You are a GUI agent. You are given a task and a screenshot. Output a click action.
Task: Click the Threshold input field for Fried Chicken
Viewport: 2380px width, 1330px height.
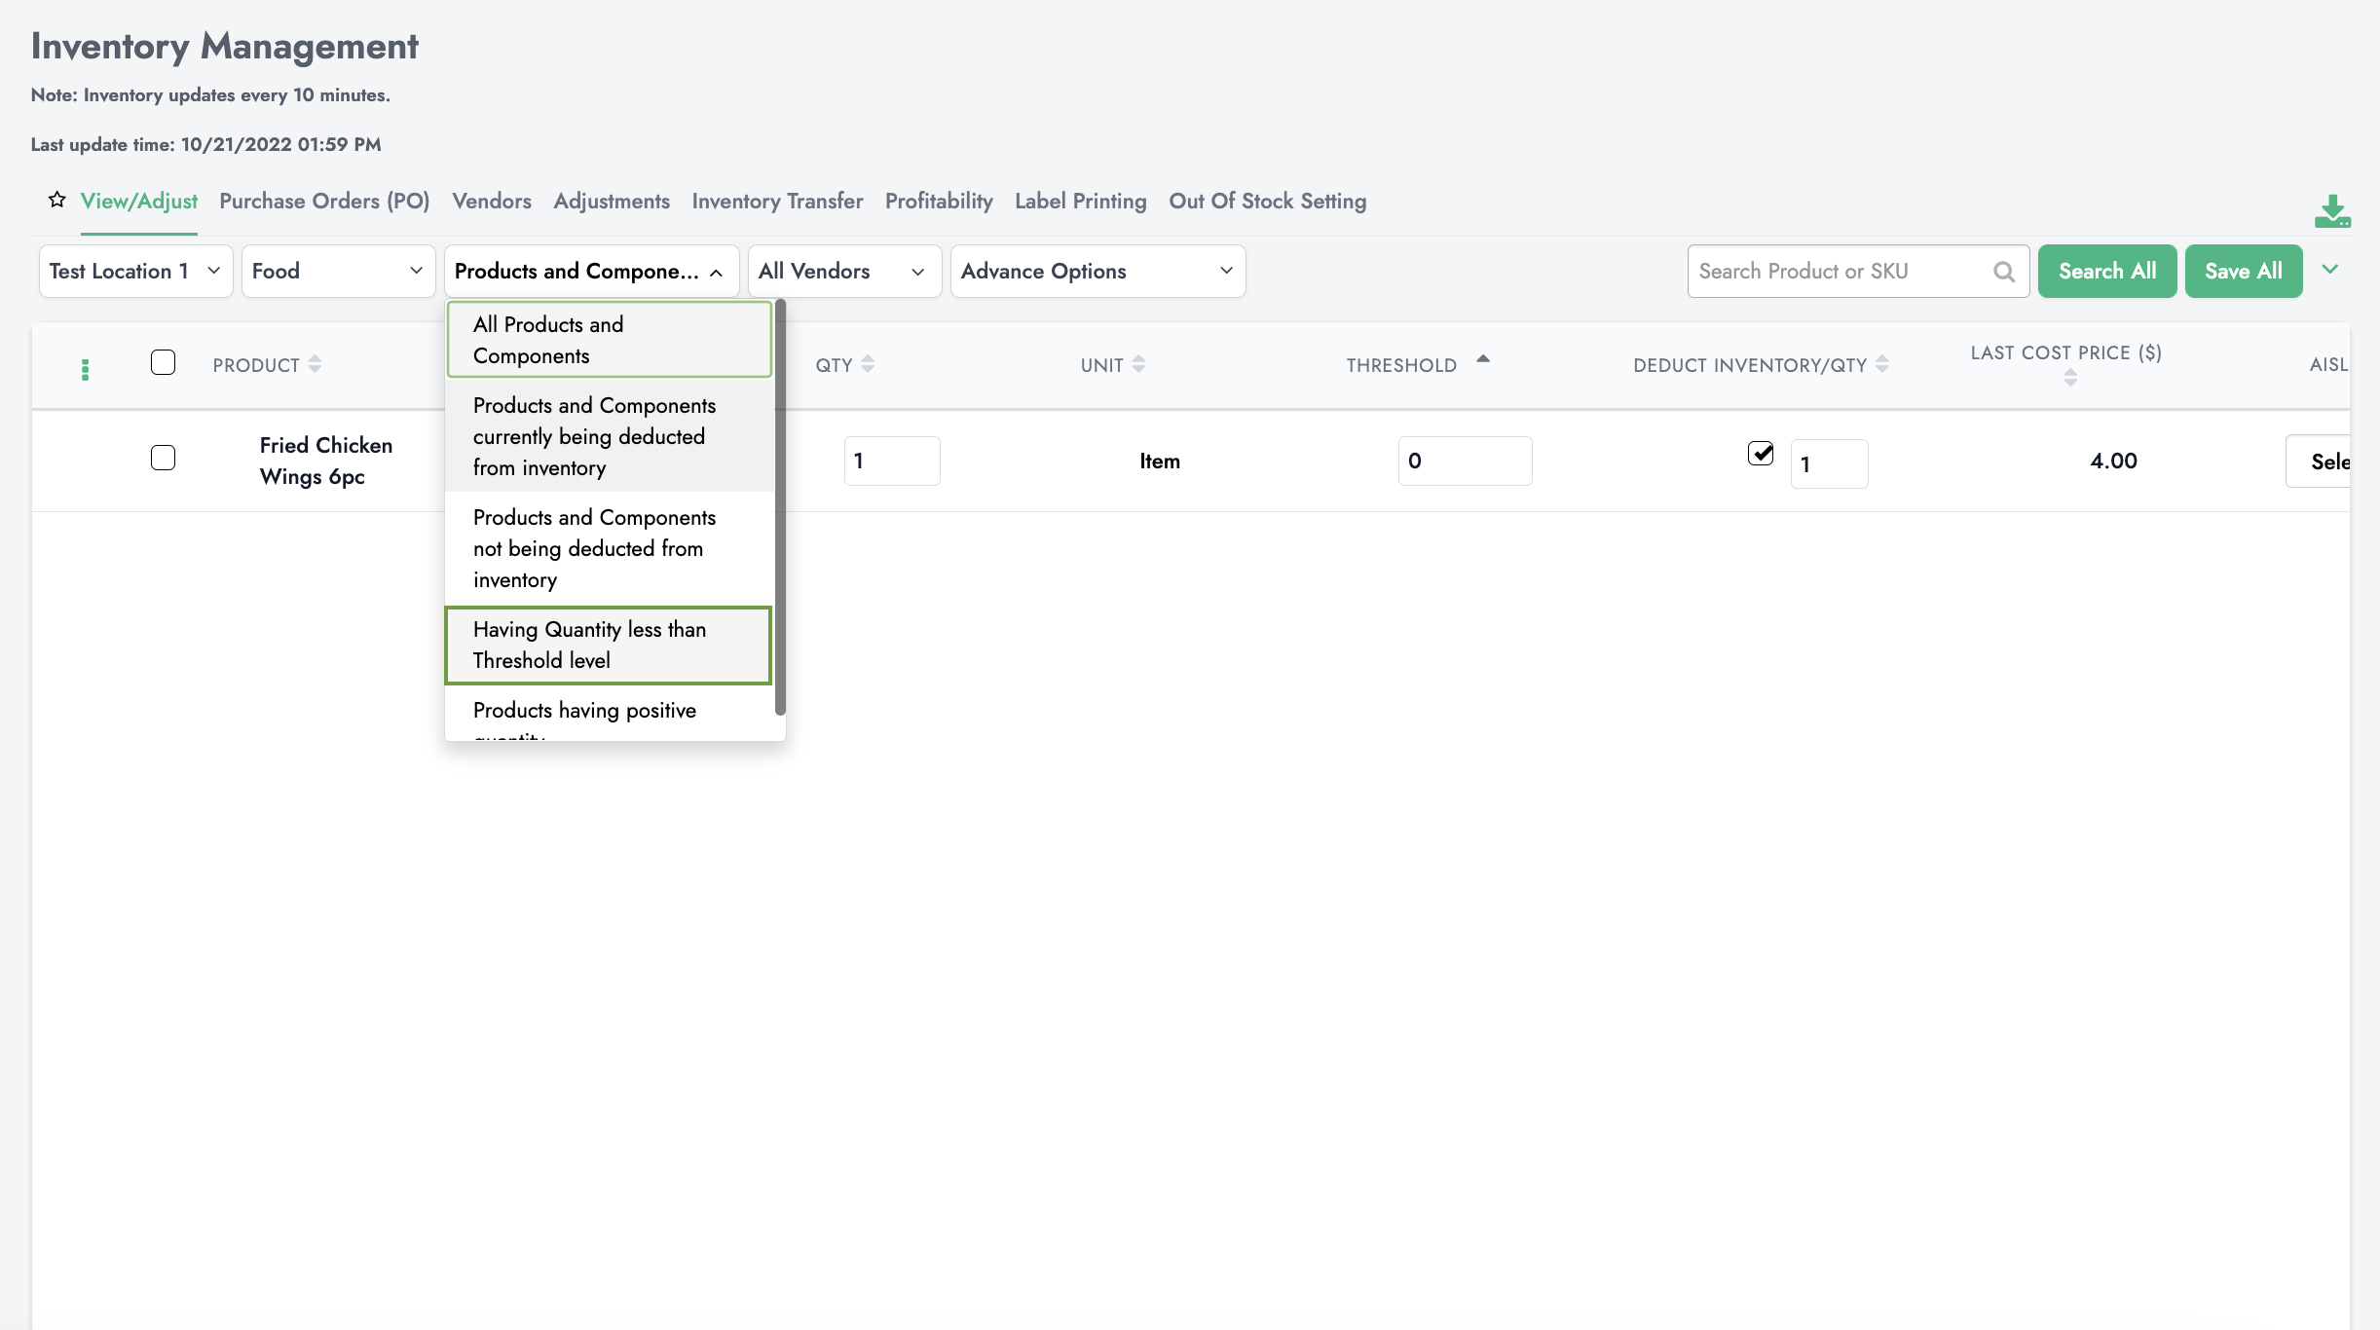1464,461
